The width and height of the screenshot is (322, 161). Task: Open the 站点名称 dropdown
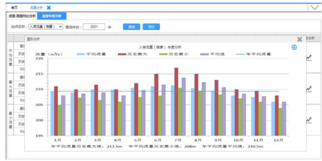[45, 27]
